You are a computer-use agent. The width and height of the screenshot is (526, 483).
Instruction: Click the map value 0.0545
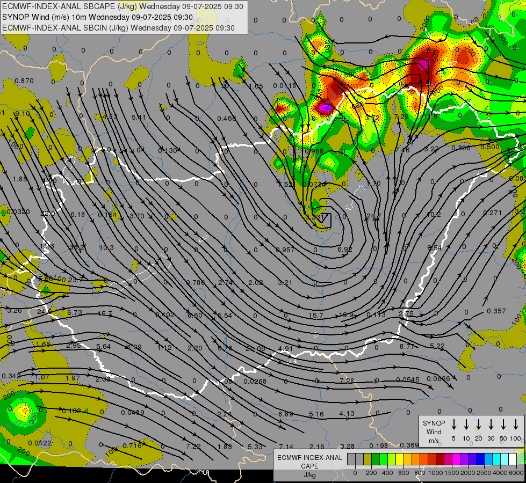click(408, 380)
